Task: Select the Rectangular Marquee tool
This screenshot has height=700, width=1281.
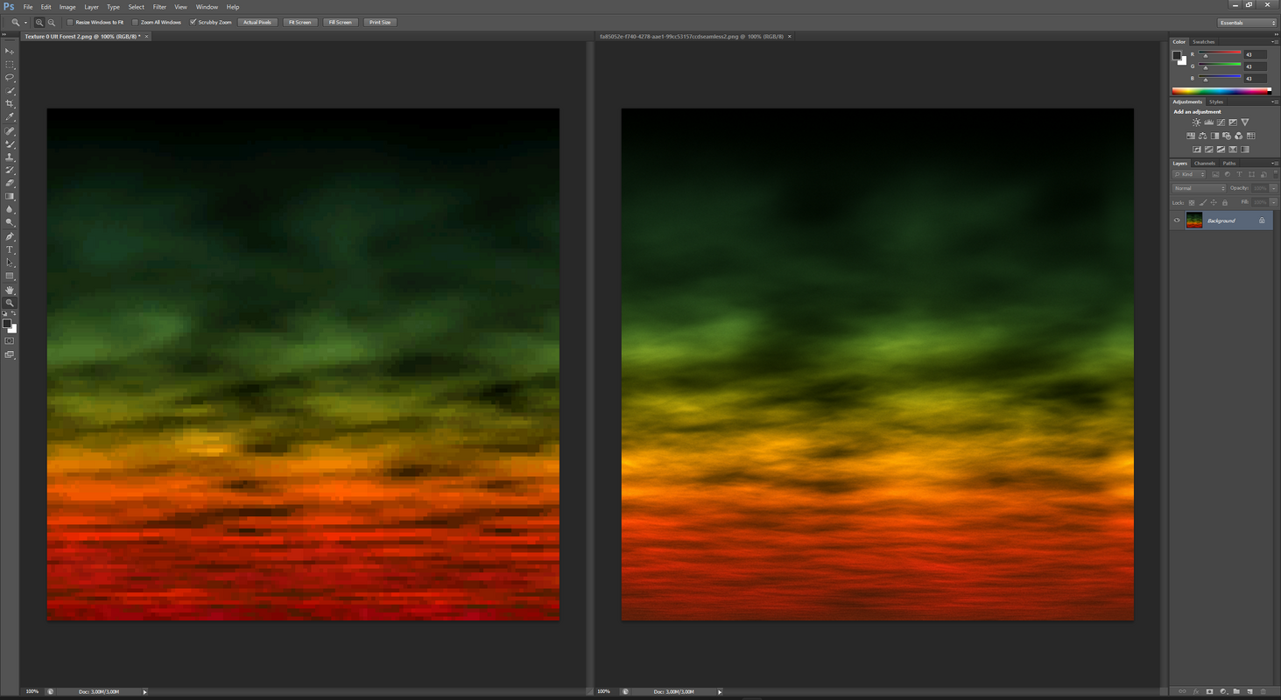Action: point(10,65)
